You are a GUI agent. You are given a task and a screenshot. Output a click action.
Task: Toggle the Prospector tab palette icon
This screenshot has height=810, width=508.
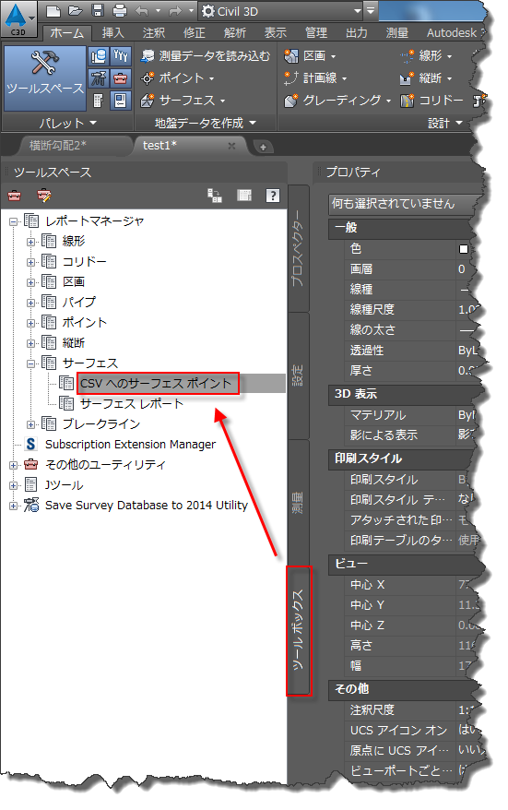[x=99, y=55]
